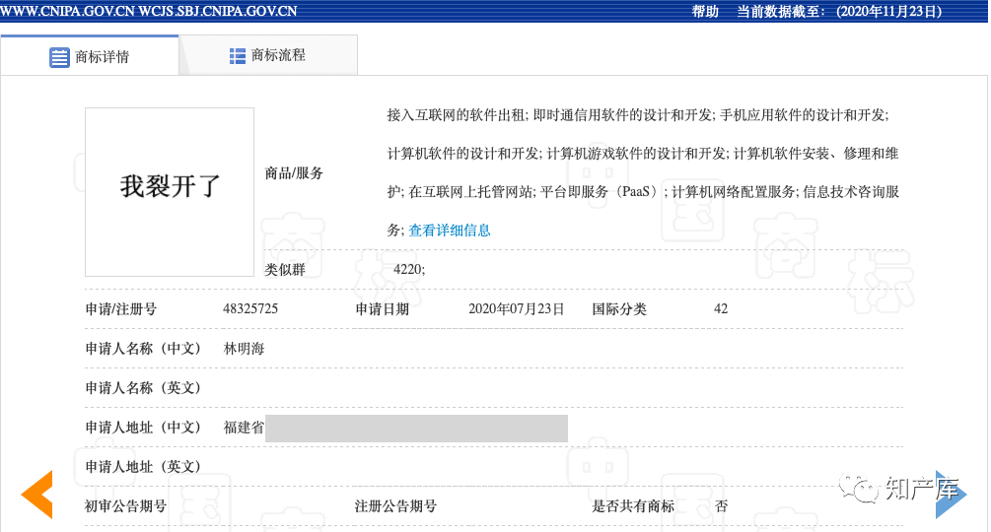Screen dimensions: 991x532
Task: Click the 申请人名称（中文） label
Action: coord(143,349)
